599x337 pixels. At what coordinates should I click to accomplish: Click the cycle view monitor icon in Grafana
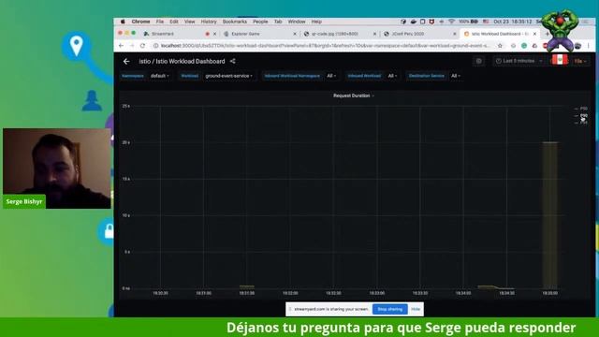click(478, 61)
